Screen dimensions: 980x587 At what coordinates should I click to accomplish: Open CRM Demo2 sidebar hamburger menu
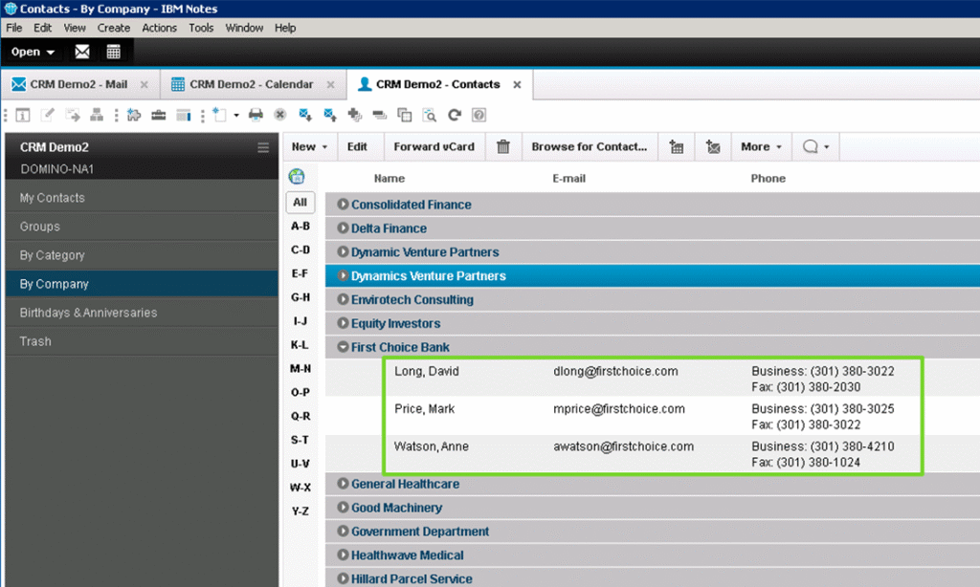pos(263,147)
